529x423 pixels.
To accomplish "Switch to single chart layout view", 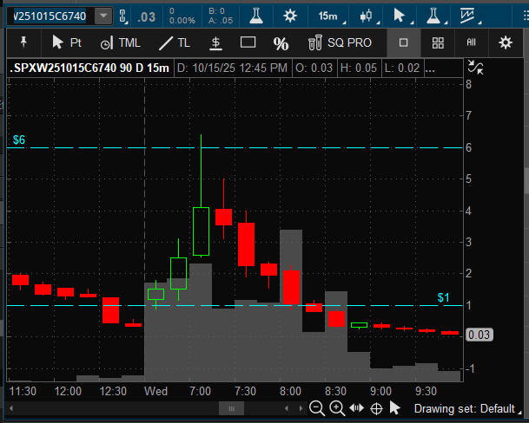I will tap(403, 42).
